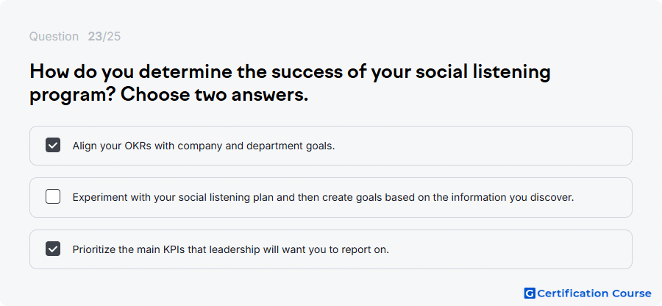
Task: Click the 'Choose two answers' instruction text
Action: (x=215, y=95)
